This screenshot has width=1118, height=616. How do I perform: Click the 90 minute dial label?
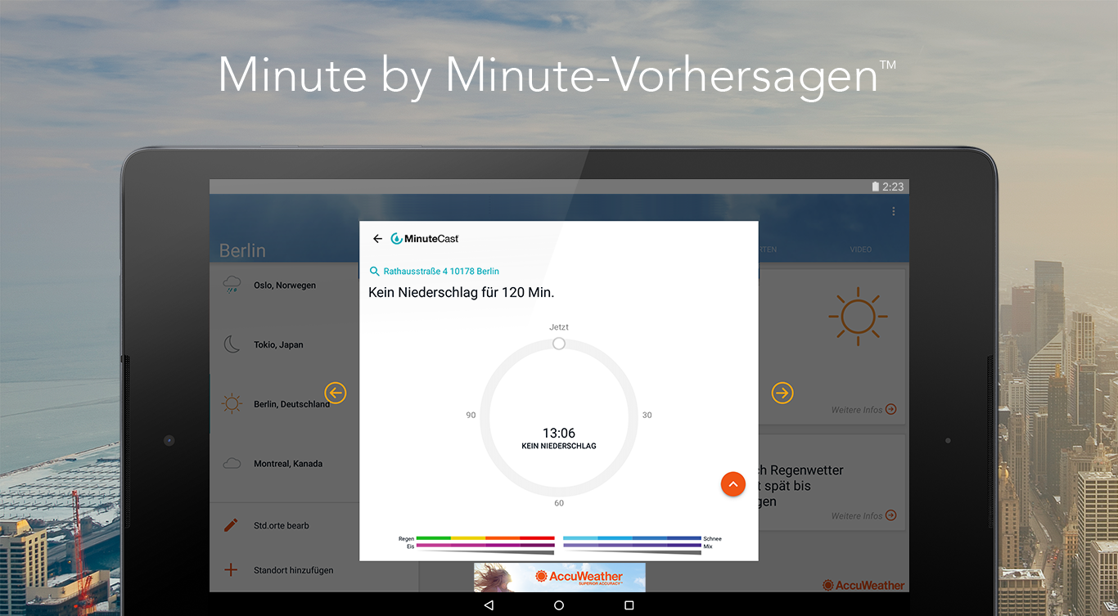[471, 416]
